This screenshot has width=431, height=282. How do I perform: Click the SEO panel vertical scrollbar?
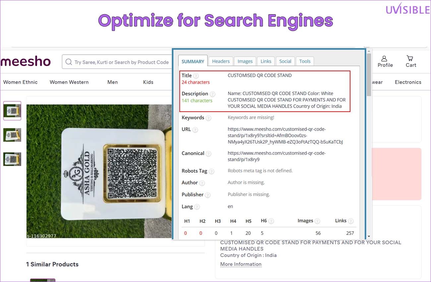(x=369, y=75)
